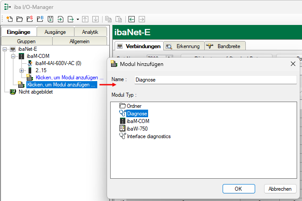Click the save configuration disk icon
This screenshot has width=302, height=201.
click(x=50, y=19)
